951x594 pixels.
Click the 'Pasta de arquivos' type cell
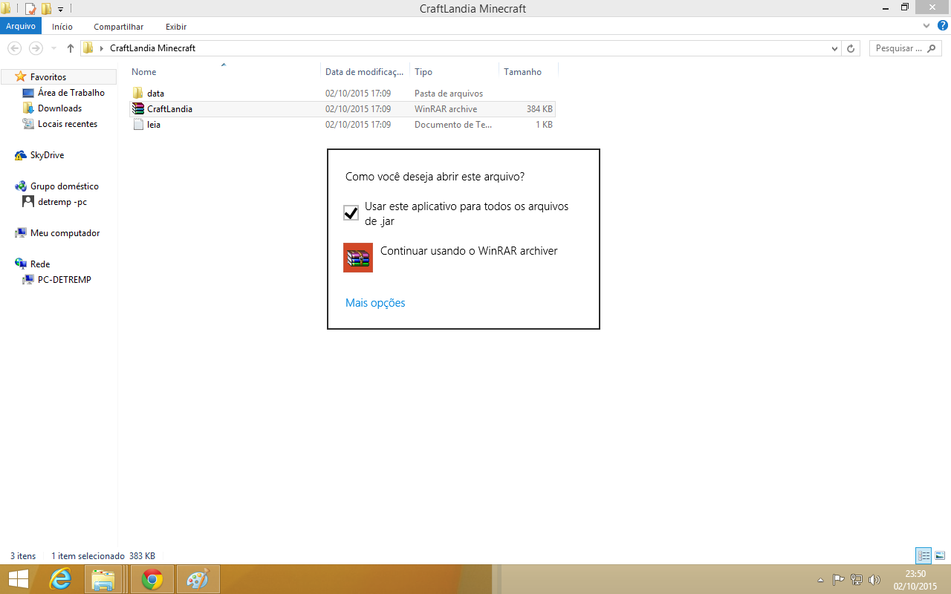(x=449, y=94)
